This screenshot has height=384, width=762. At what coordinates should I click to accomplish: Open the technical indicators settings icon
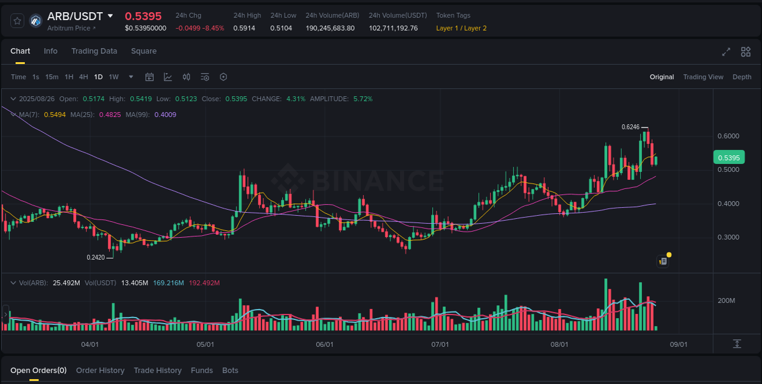[x=205, y=77]
